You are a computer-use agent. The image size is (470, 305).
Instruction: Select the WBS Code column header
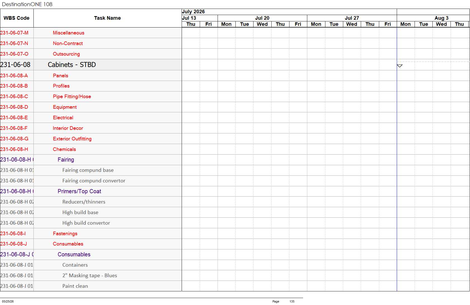[16, 18]
